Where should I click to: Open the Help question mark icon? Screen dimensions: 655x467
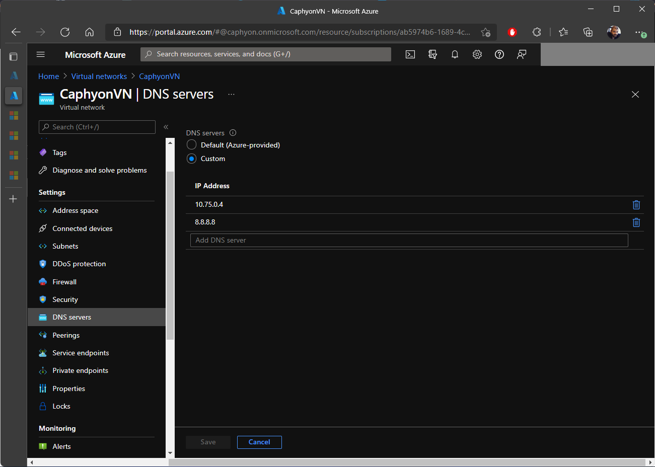tap(499, 54)
